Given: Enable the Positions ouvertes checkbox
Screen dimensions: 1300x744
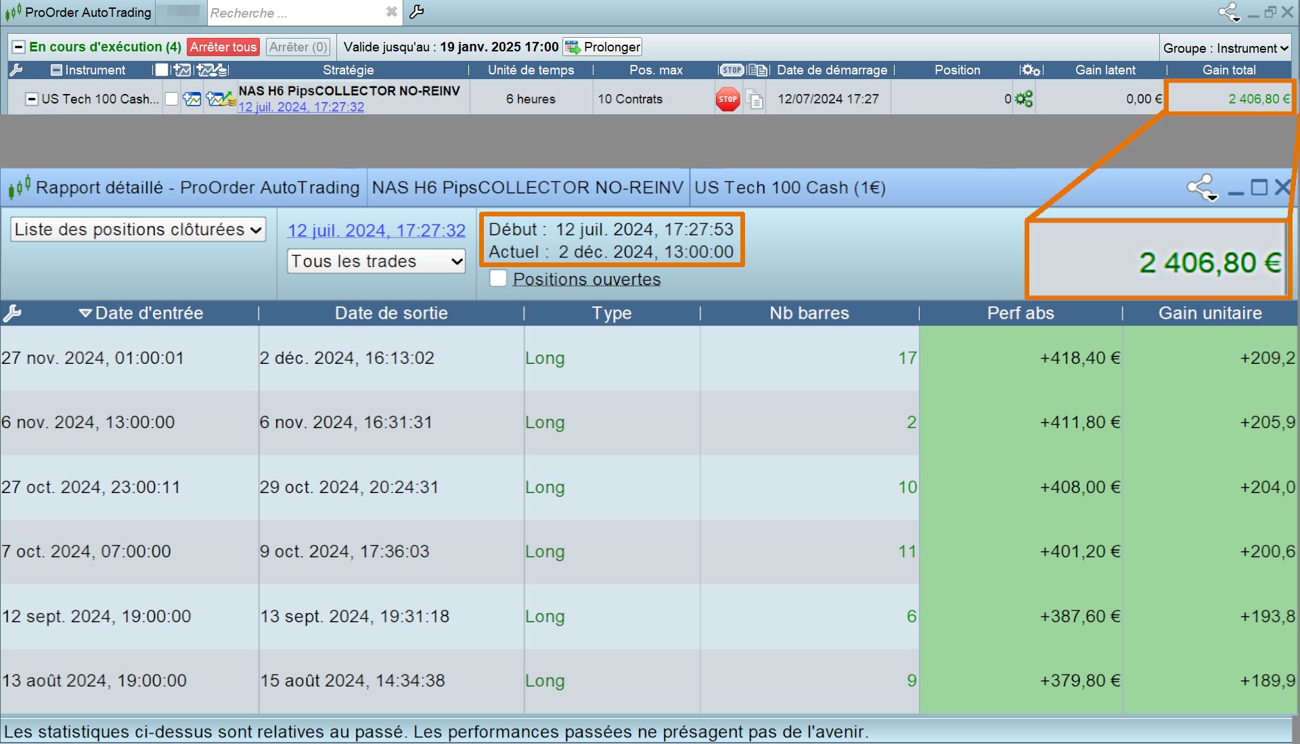Looking at the screenshot, I should pos(498,279).
